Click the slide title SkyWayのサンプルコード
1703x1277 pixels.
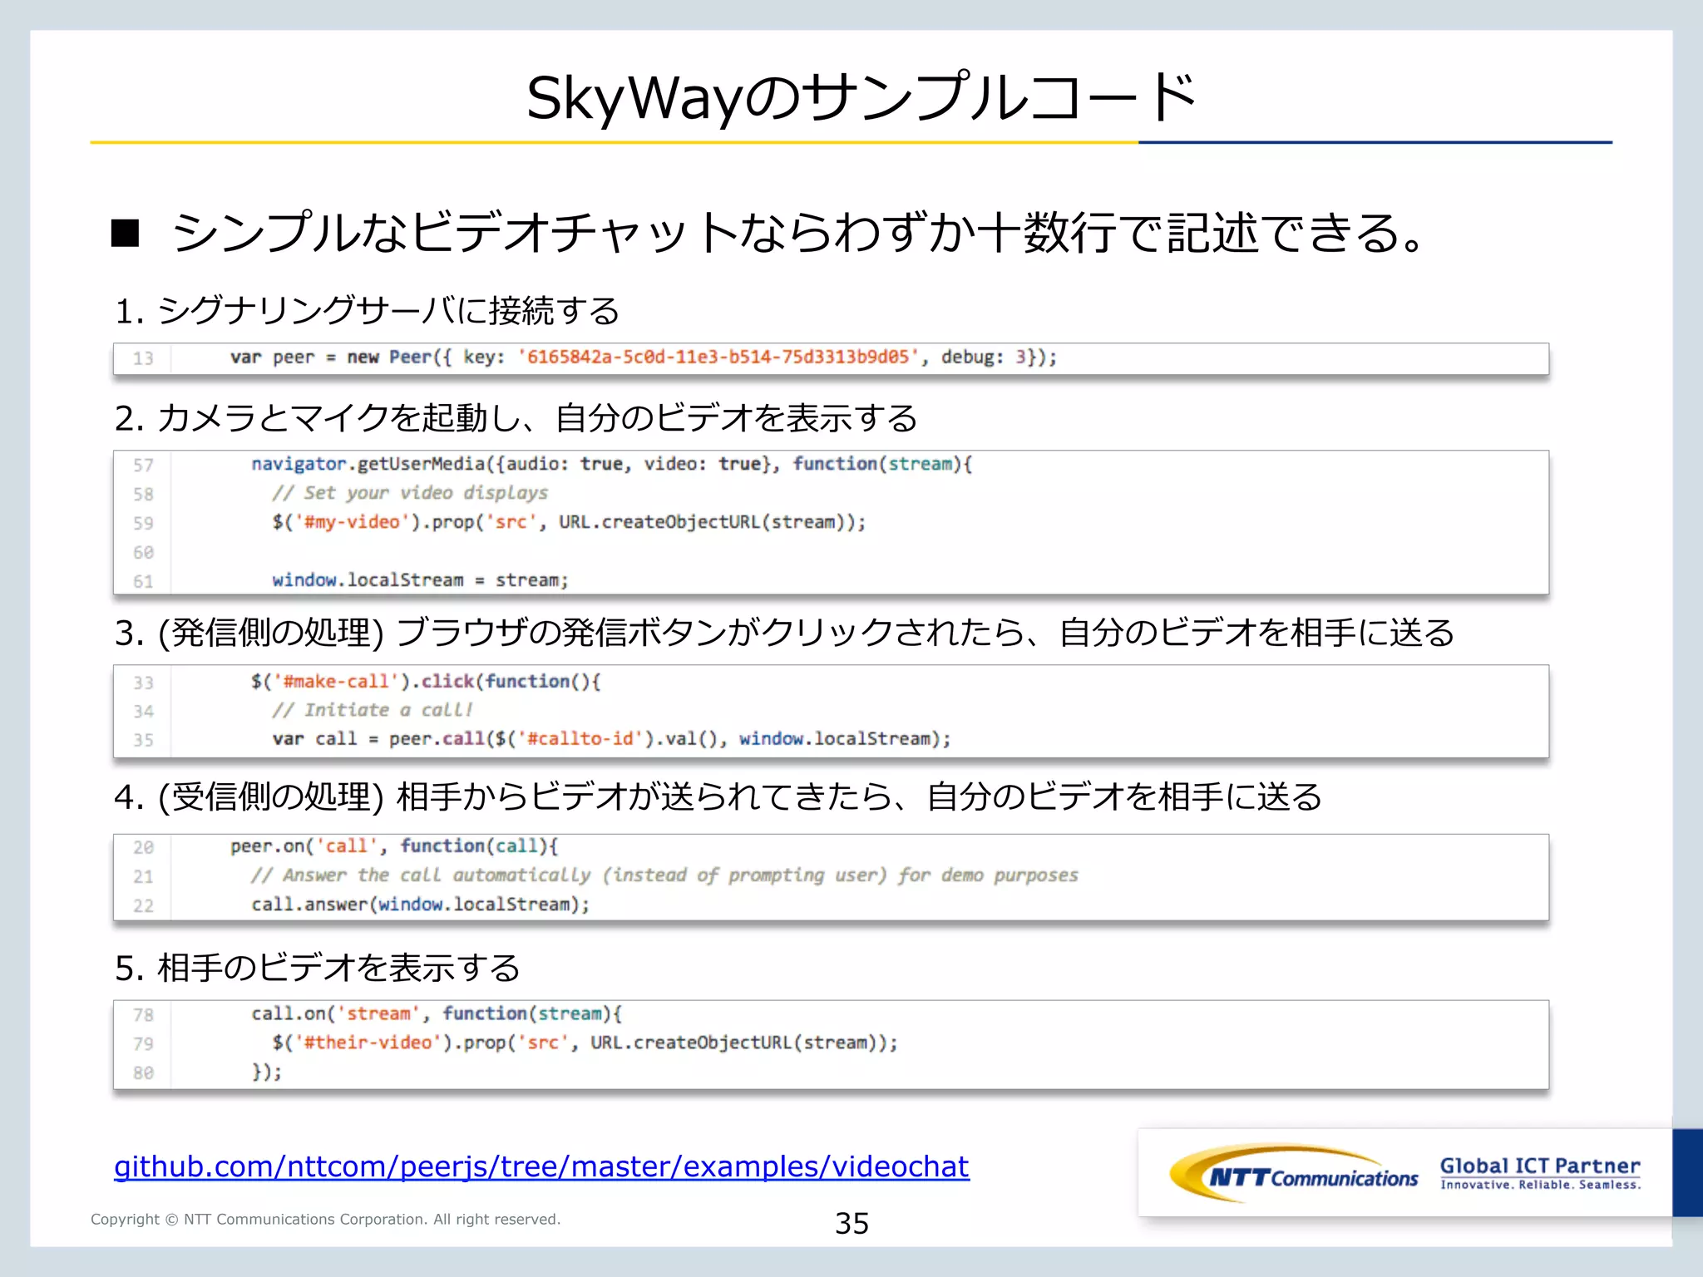[861, 98]
